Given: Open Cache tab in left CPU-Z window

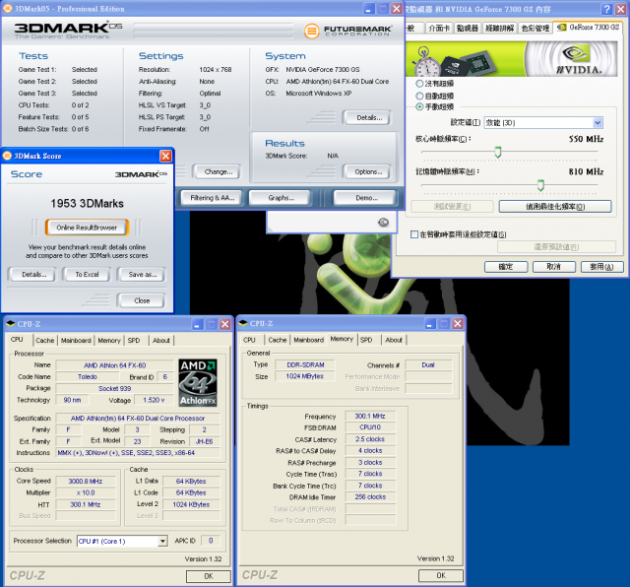Looking at the screenshot, I should (x=44, y=340).
